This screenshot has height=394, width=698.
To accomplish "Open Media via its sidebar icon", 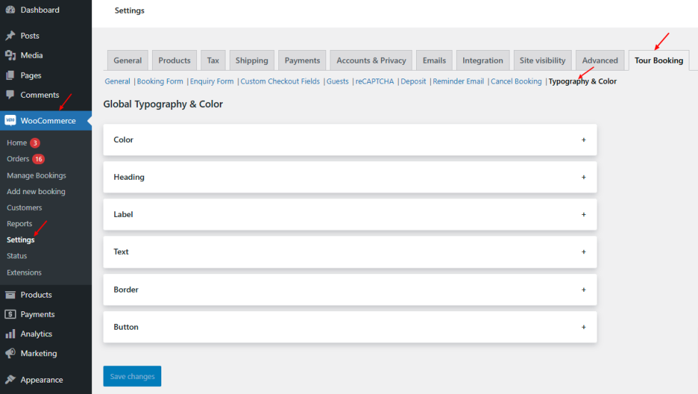I will pos(10,55).
